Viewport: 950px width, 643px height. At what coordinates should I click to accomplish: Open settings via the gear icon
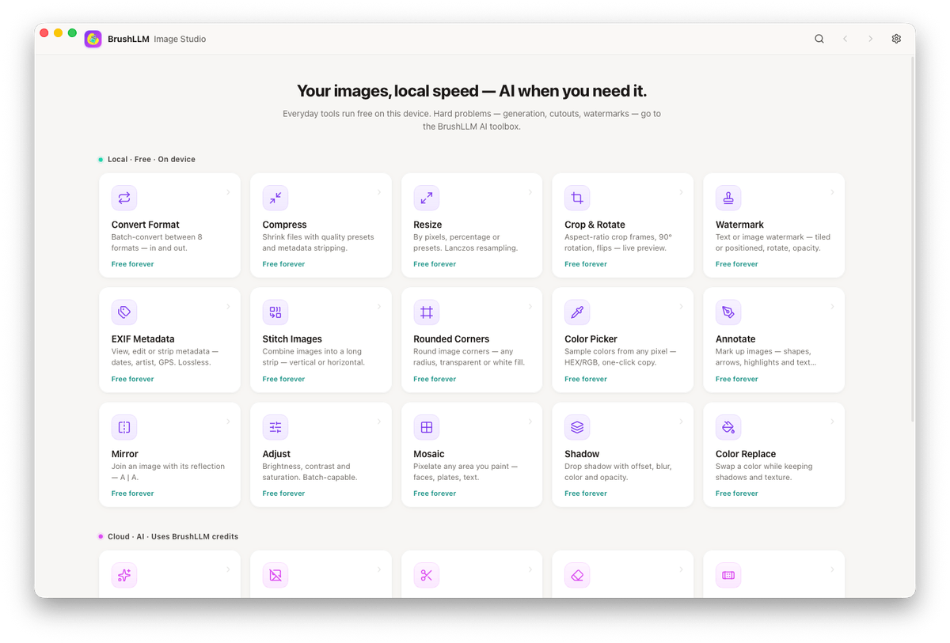(x=896, y=39)
